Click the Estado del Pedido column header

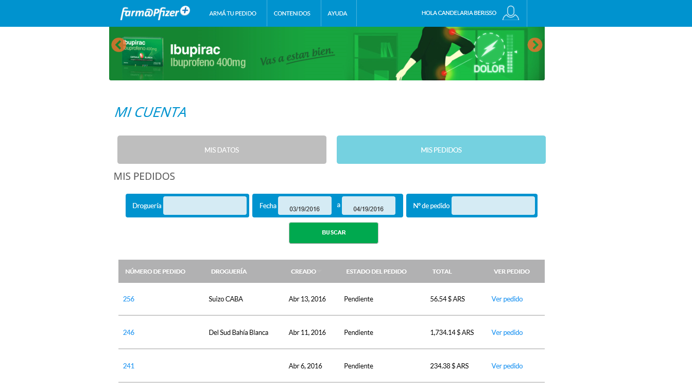pos(376,272)
